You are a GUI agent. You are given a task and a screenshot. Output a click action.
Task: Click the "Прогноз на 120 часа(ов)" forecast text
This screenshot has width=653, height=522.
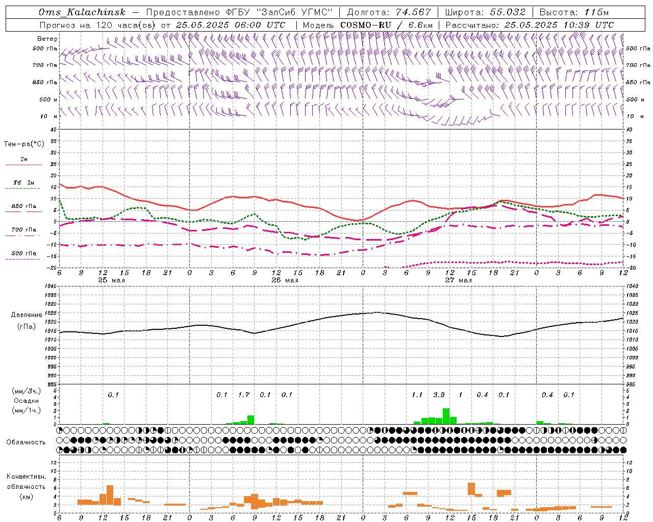(98, 25)
